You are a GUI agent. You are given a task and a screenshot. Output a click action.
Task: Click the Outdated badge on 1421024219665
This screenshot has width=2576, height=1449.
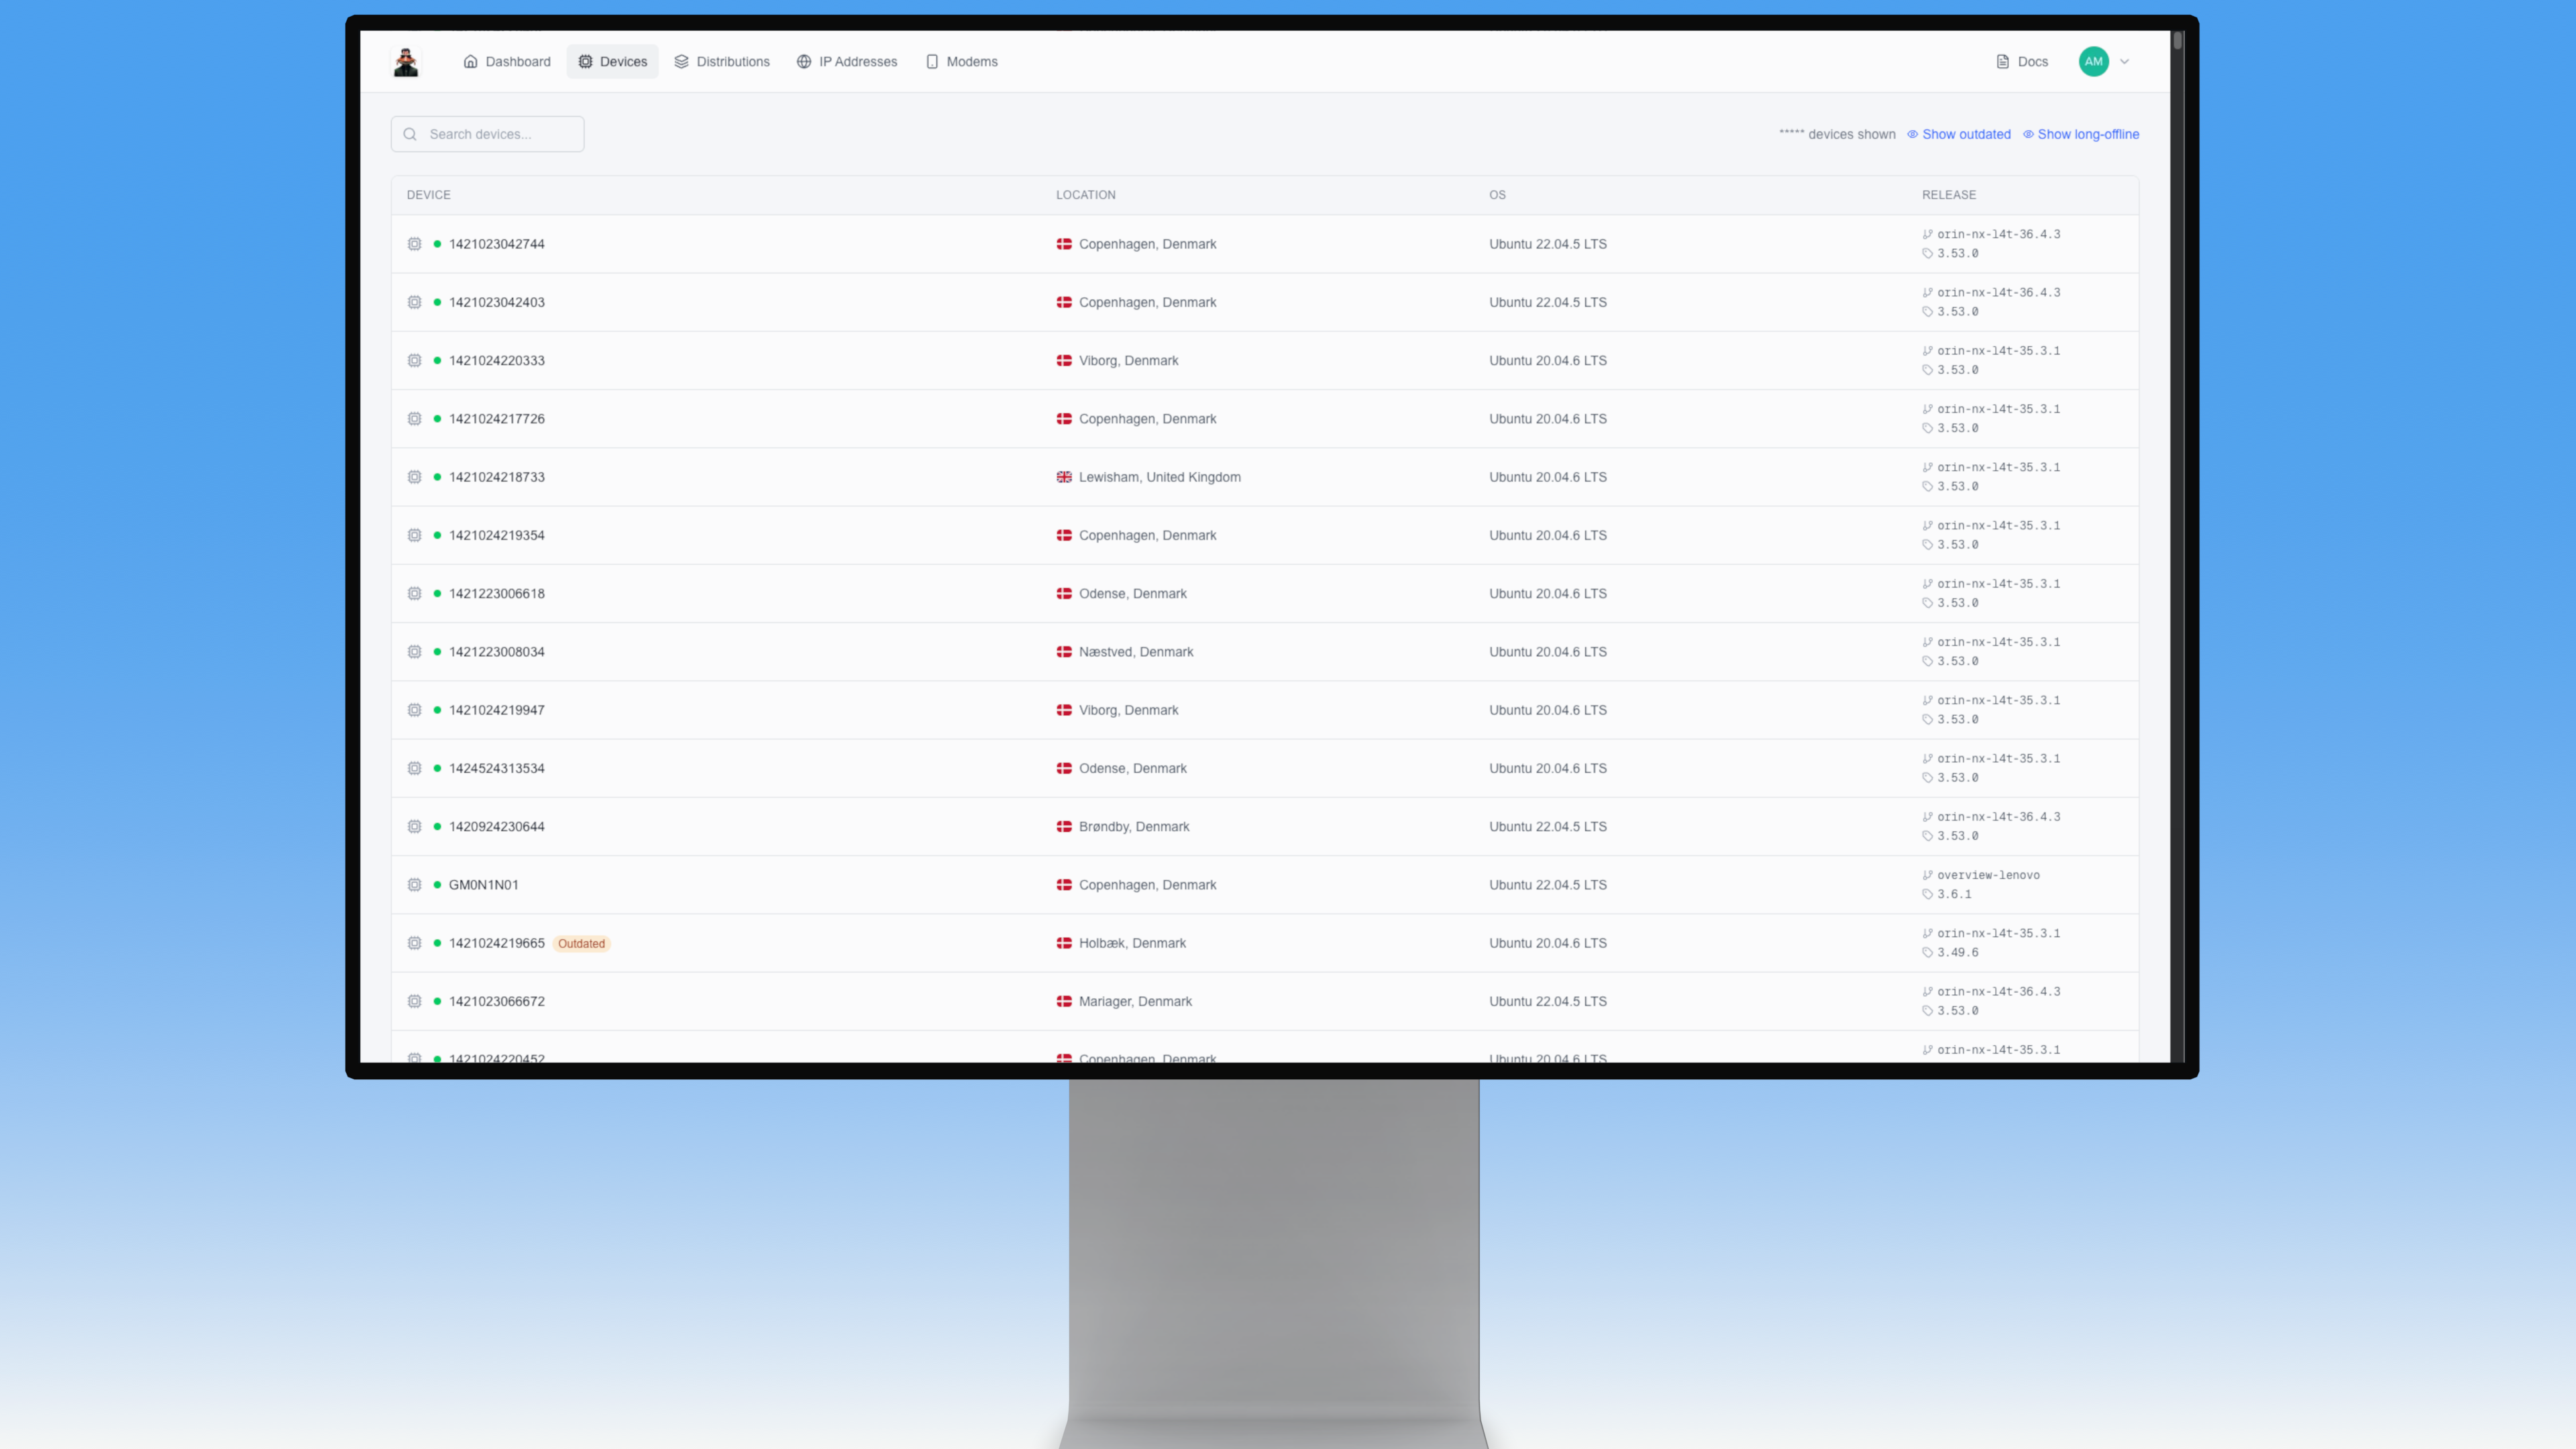pos(581,944)
